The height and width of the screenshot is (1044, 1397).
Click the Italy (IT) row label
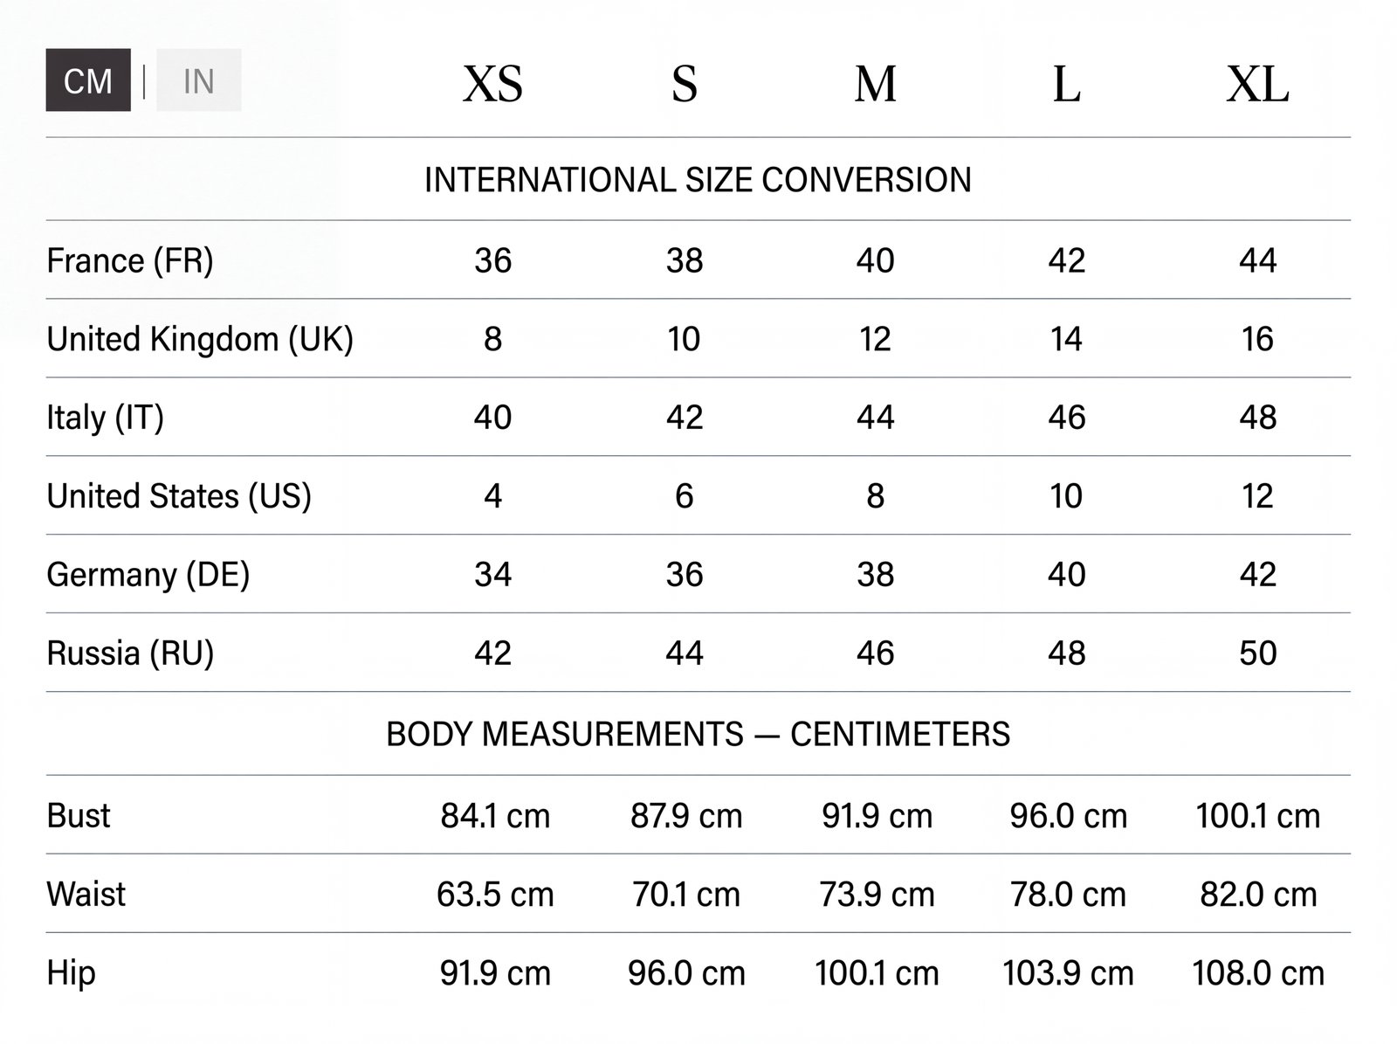click(105, 418)
